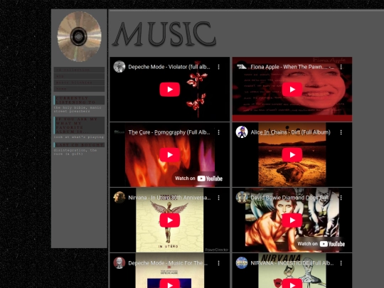Go to home via sidebar link

click(x=79, y=89)
